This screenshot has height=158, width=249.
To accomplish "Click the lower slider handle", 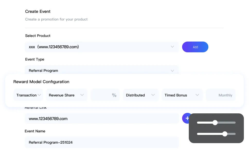I will coord(225,134).
